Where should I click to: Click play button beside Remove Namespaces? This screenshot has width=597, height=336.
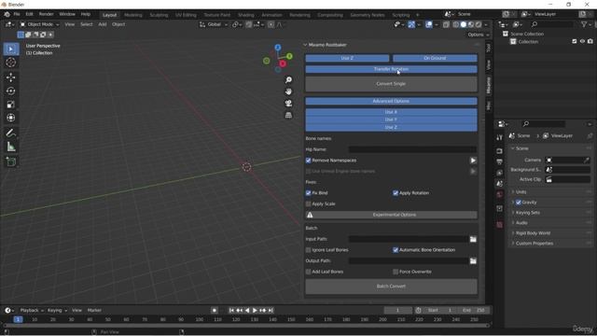(x=473, y=161)
